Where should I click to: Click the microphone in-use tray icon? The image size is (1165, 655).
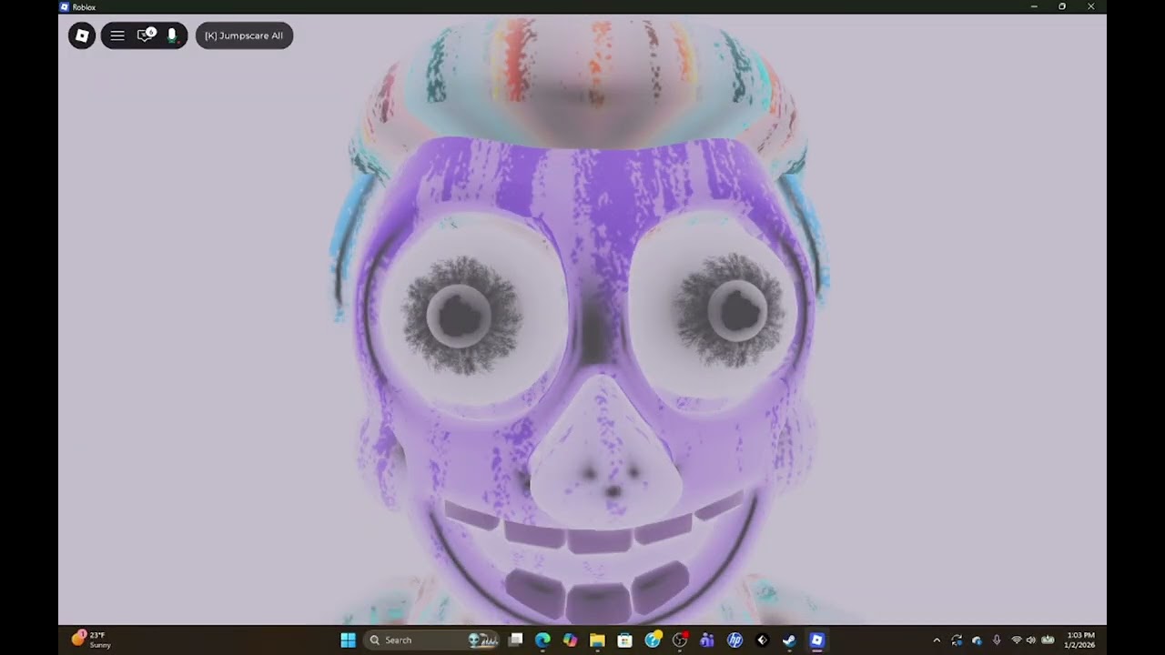997,640
